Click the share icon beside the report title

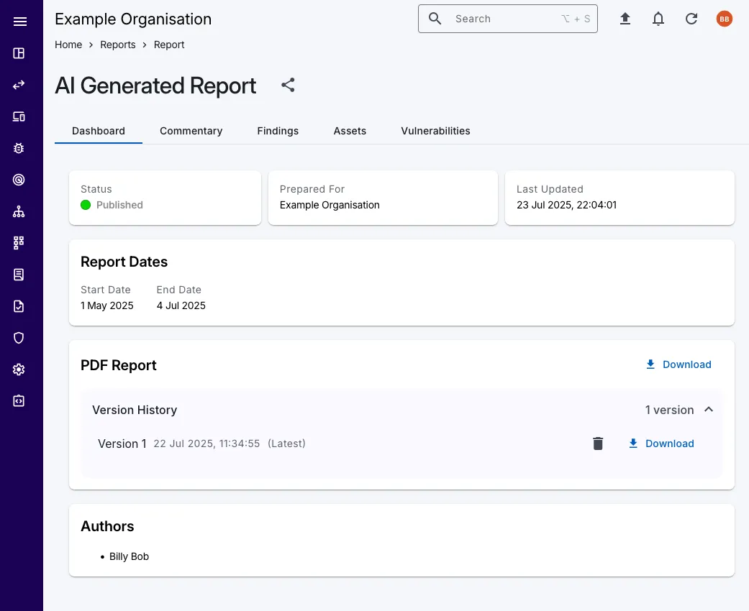tap(288, 86)
